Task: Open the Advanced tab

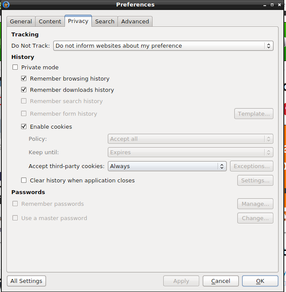Action: [x=135, y=21]
